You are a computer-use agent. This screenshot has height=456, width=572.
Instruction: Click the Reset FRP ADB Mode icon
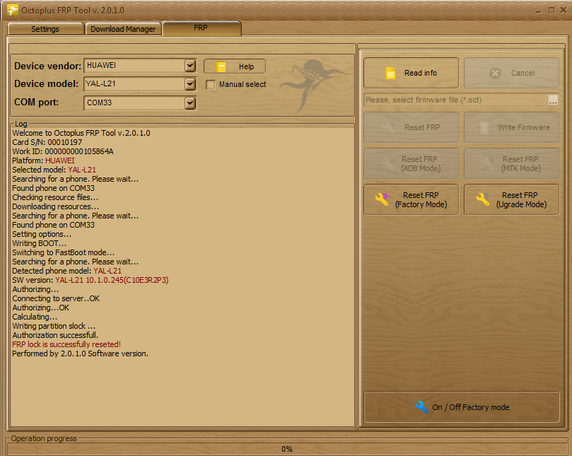pyautogui.click(x=387, y=163)
